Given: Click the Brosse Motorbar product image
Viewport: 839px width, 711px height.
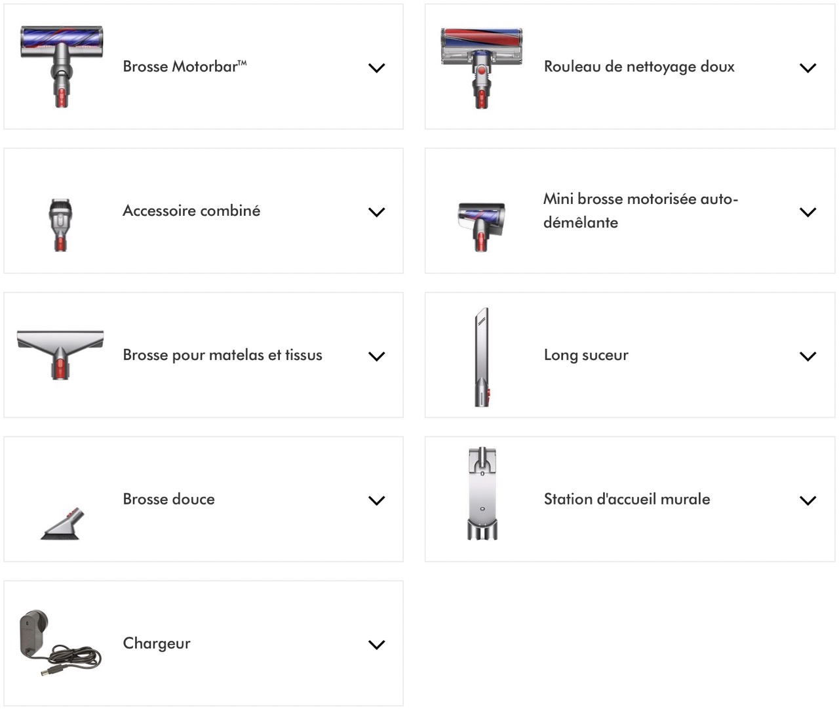Looking at the screenshot, I should tap(62, 66).
